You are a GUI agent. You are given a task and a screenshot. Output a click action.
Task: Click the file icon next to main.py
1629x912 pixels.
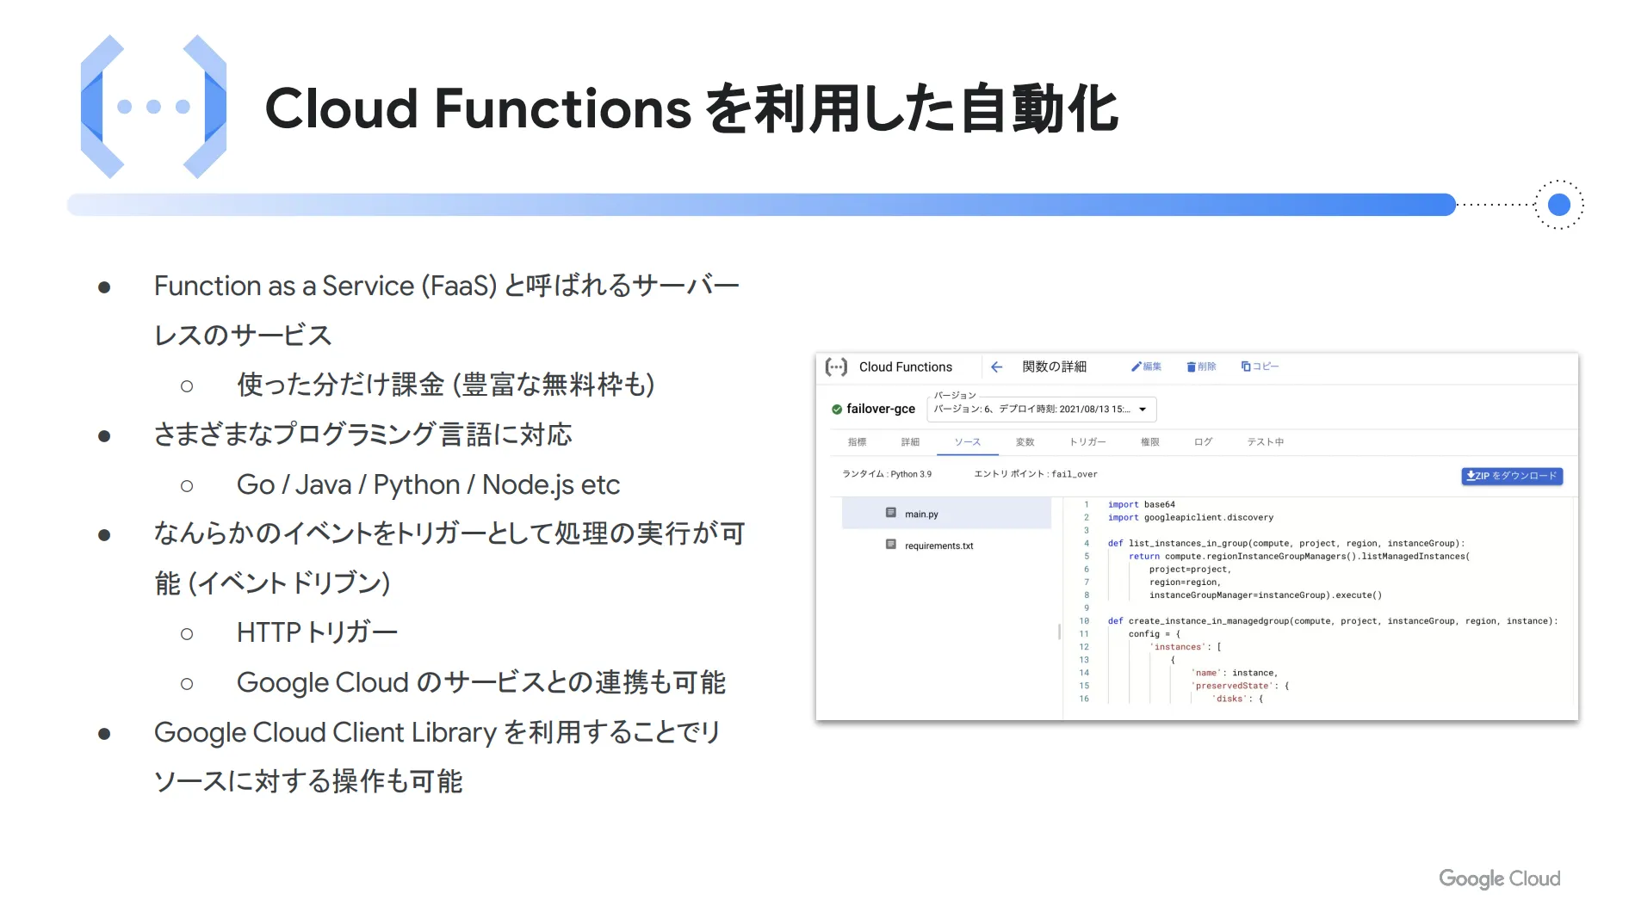point(891,513)
